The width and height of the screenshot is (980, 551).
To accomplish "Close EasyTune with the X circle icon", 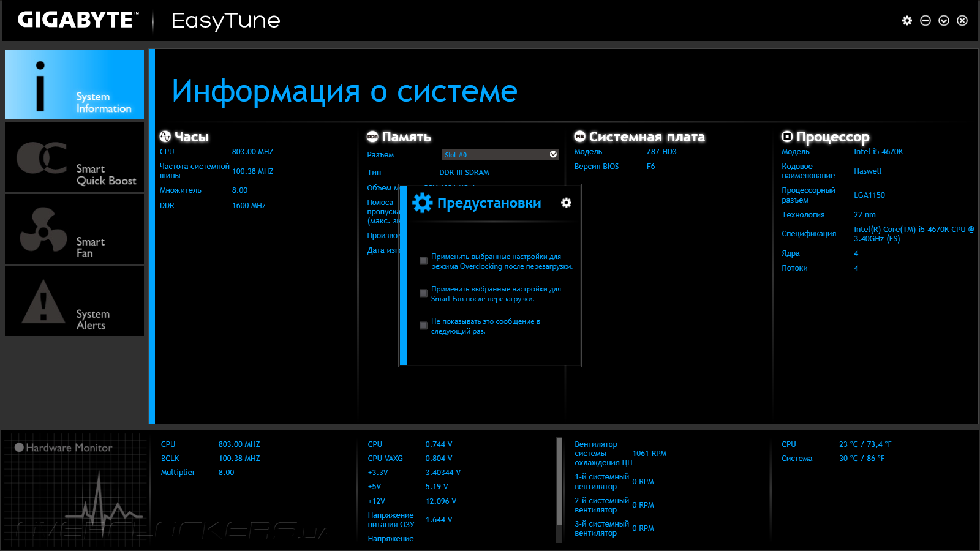I will click(x=962, y=21).
